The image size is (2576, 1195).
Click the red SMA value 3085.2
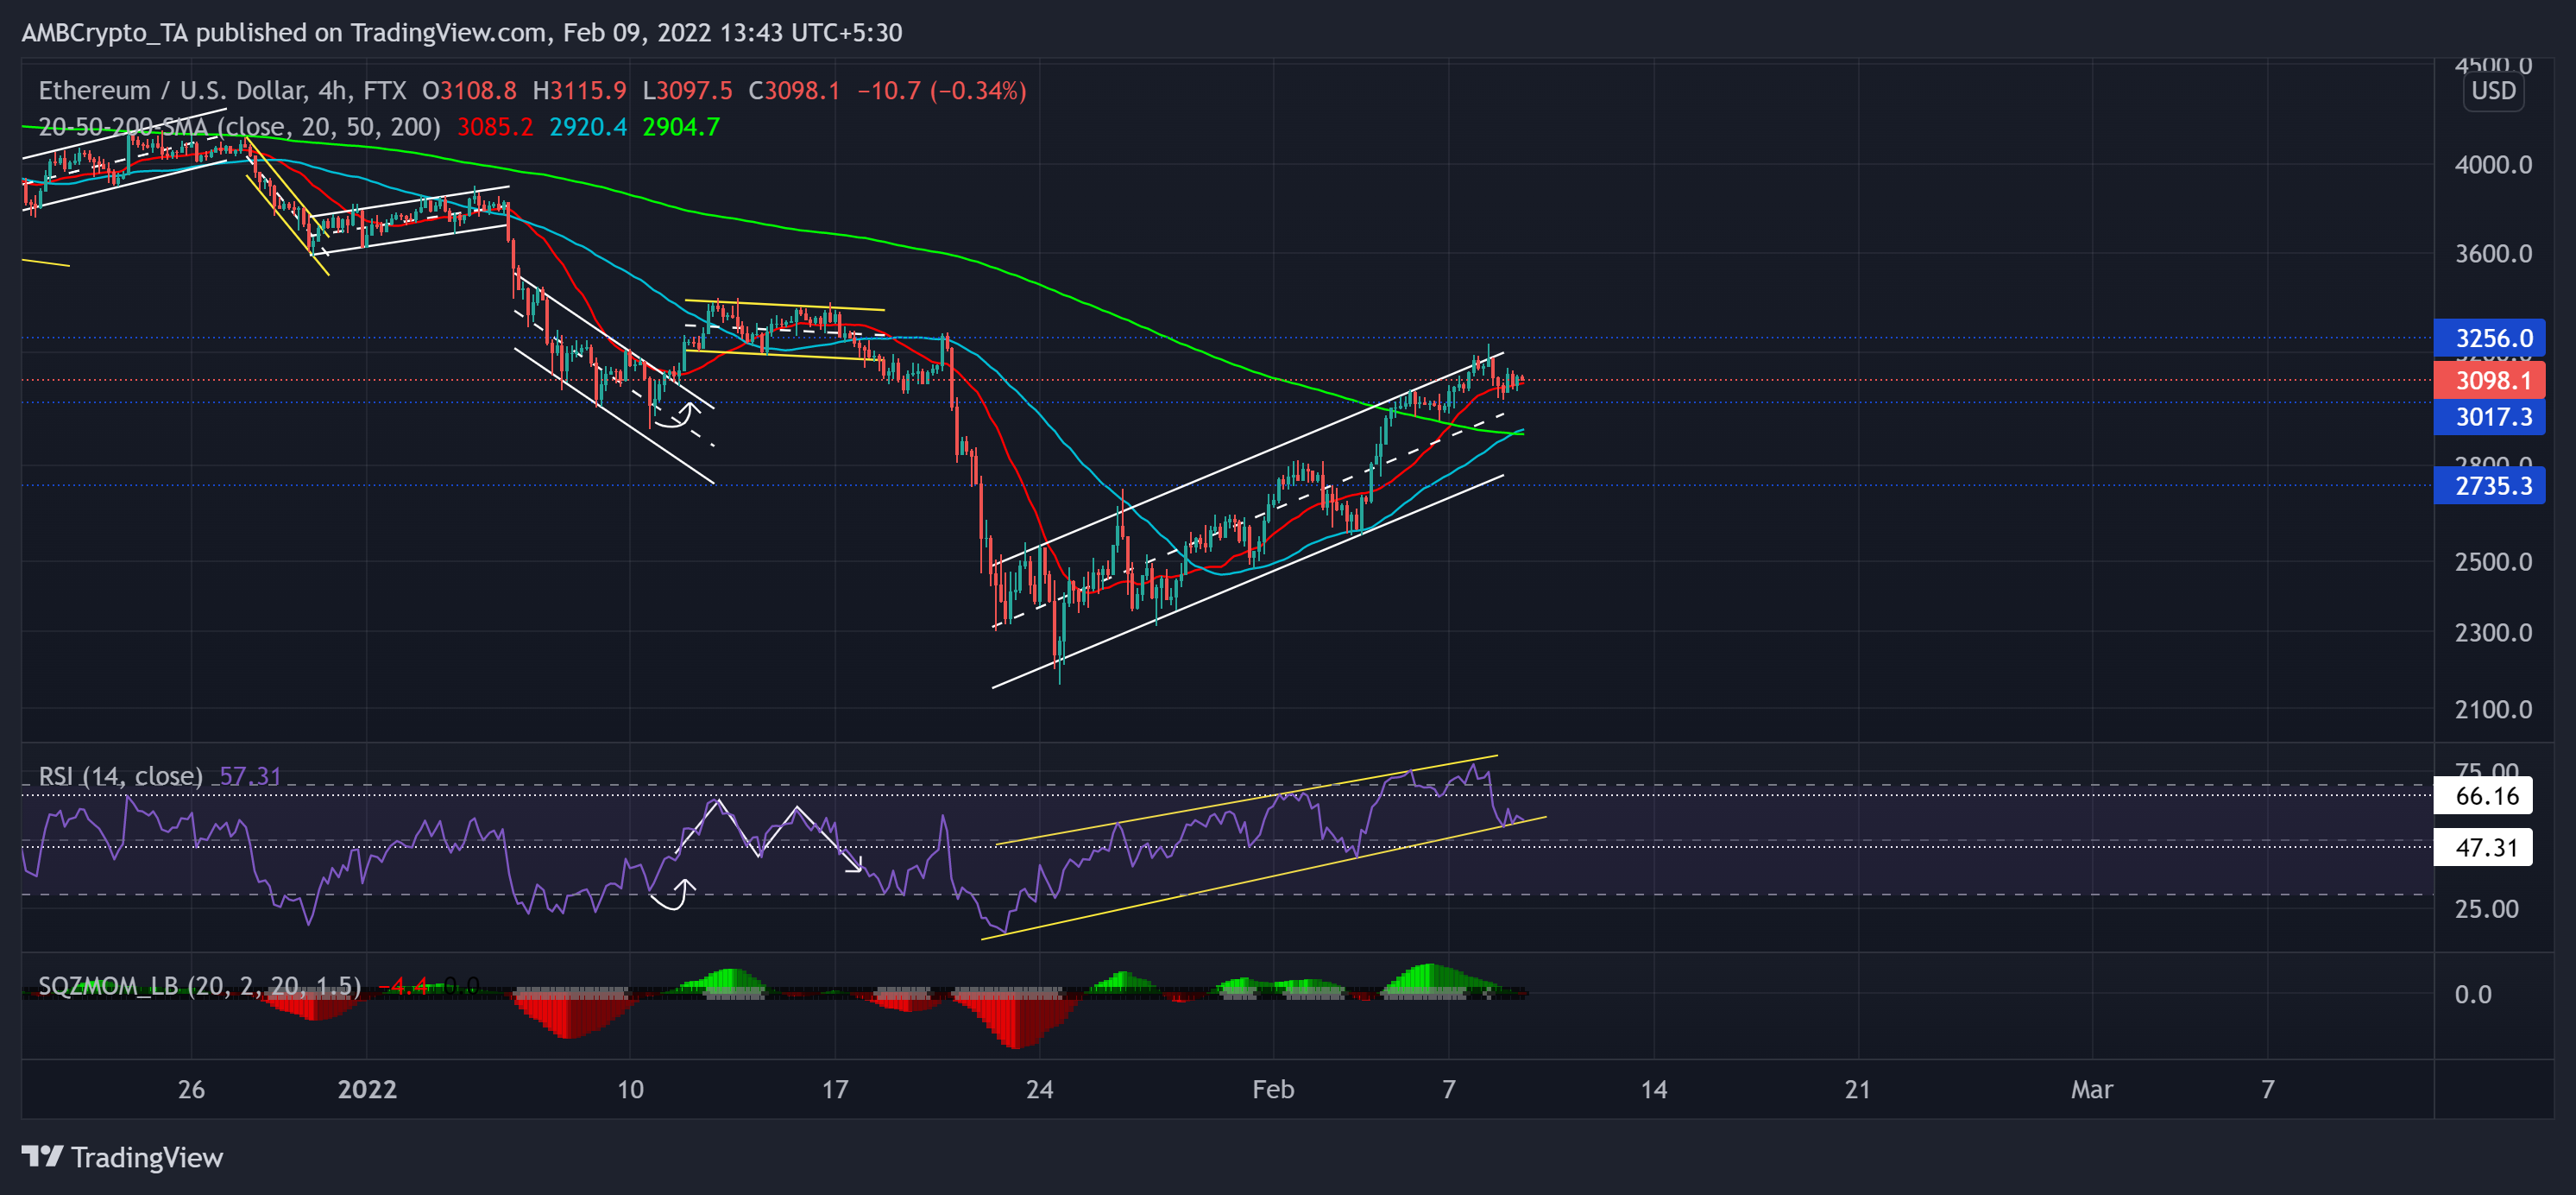(x=495, y=127)
